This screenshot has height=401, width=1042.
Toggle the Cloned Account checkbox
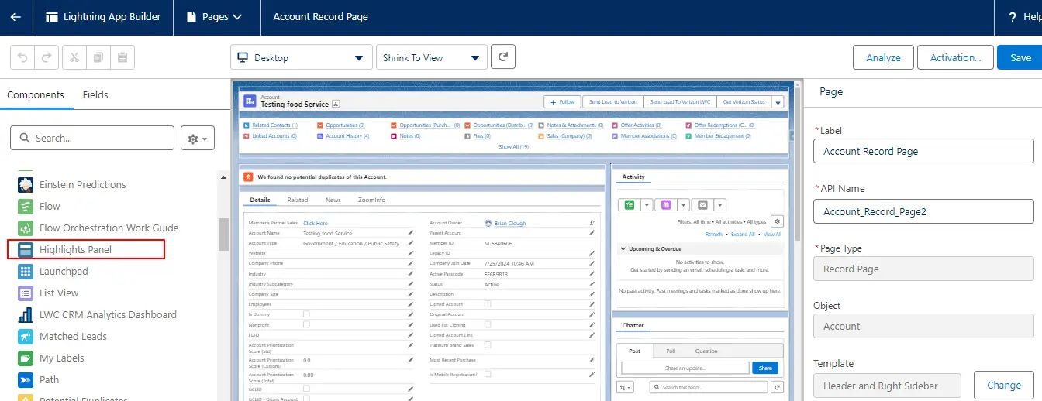tap(488, 304)
